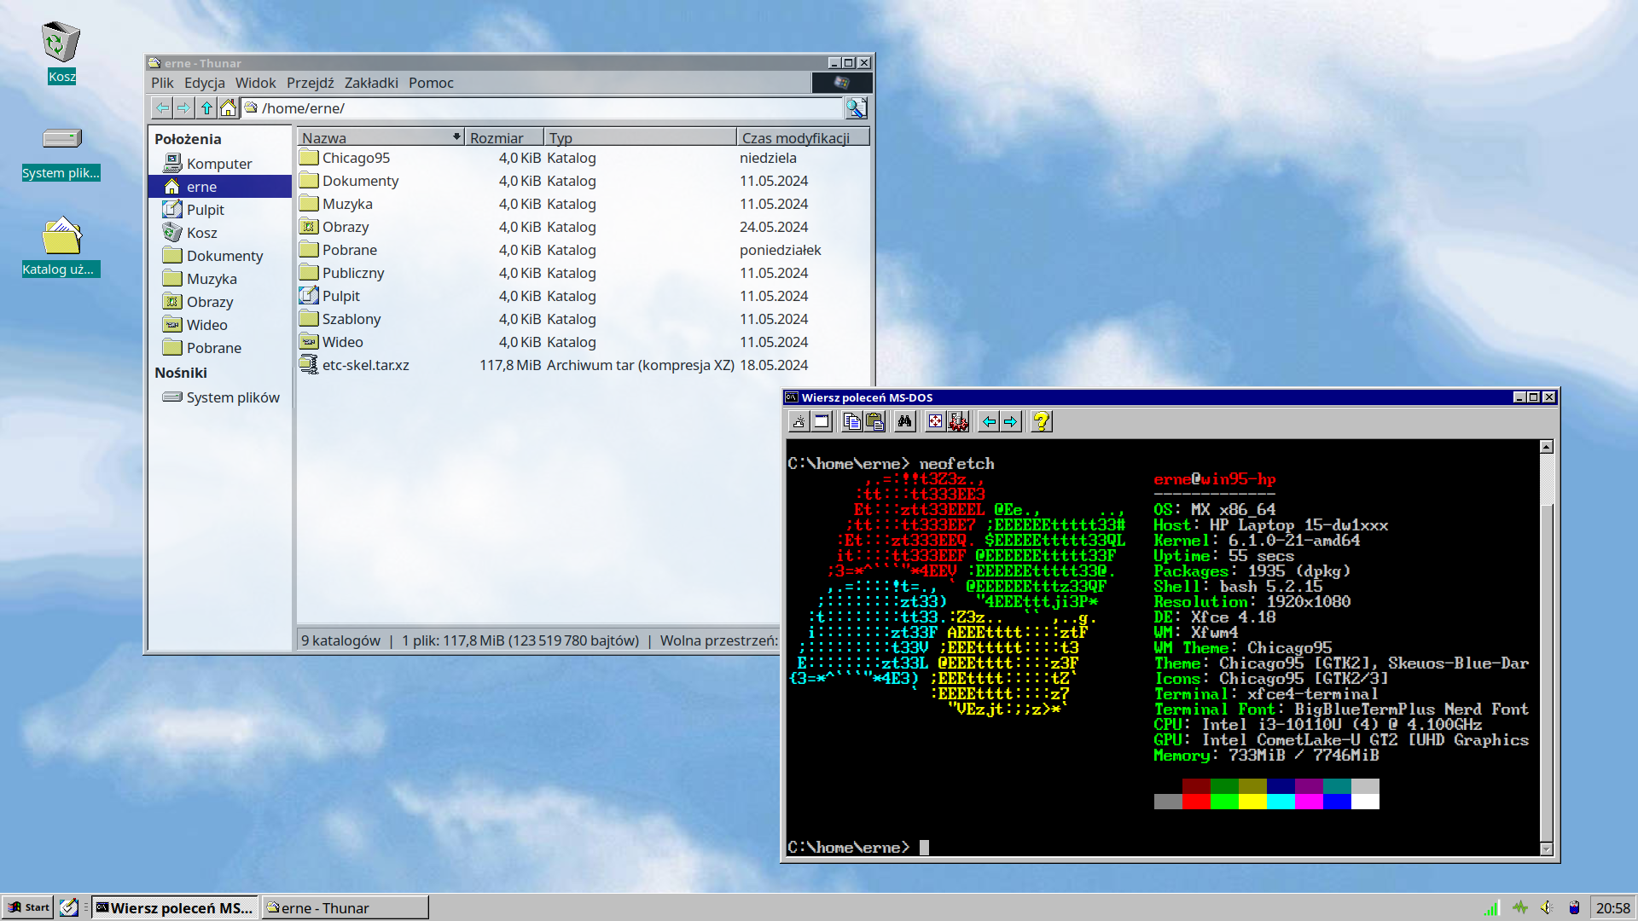The image size is (1638, 921).
Task: Click the 24.05.2024 date in Obrazy row
Action: click(x=773, y=227)
